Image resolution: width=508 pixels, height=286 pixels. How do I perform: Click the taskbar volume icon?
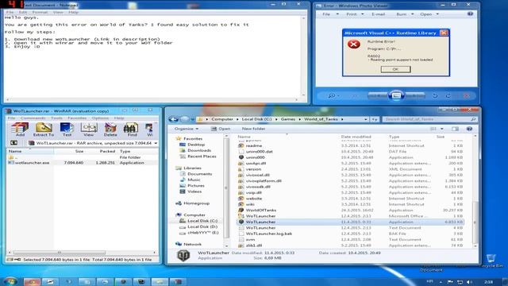click(x=470, y=282)
